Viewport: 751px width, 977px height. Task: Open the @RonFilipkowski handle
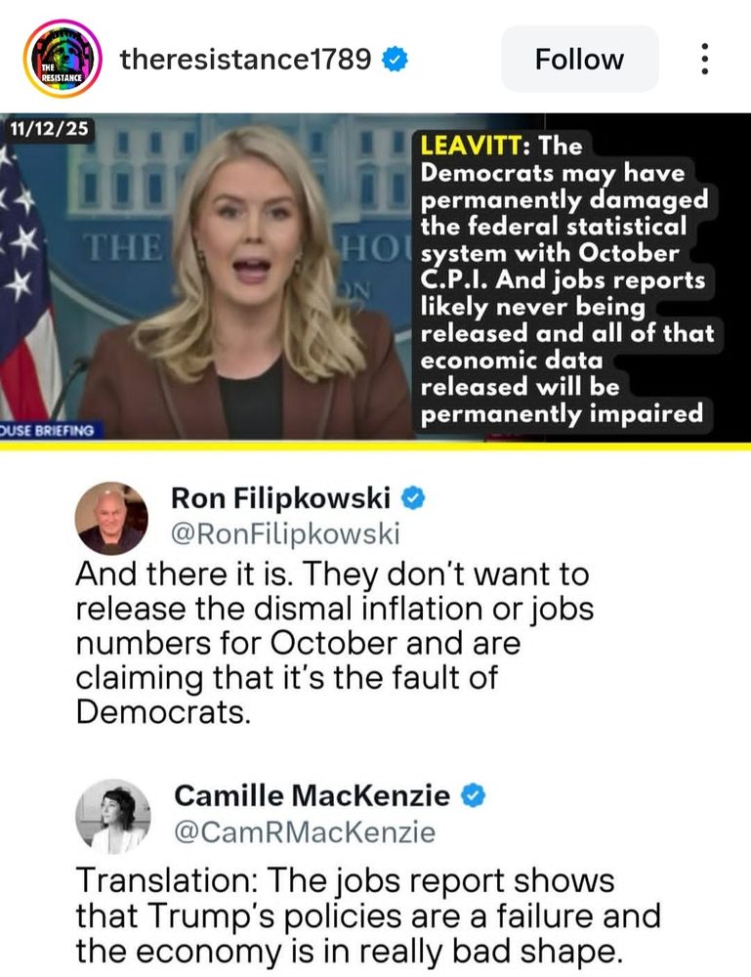[285, 534]
